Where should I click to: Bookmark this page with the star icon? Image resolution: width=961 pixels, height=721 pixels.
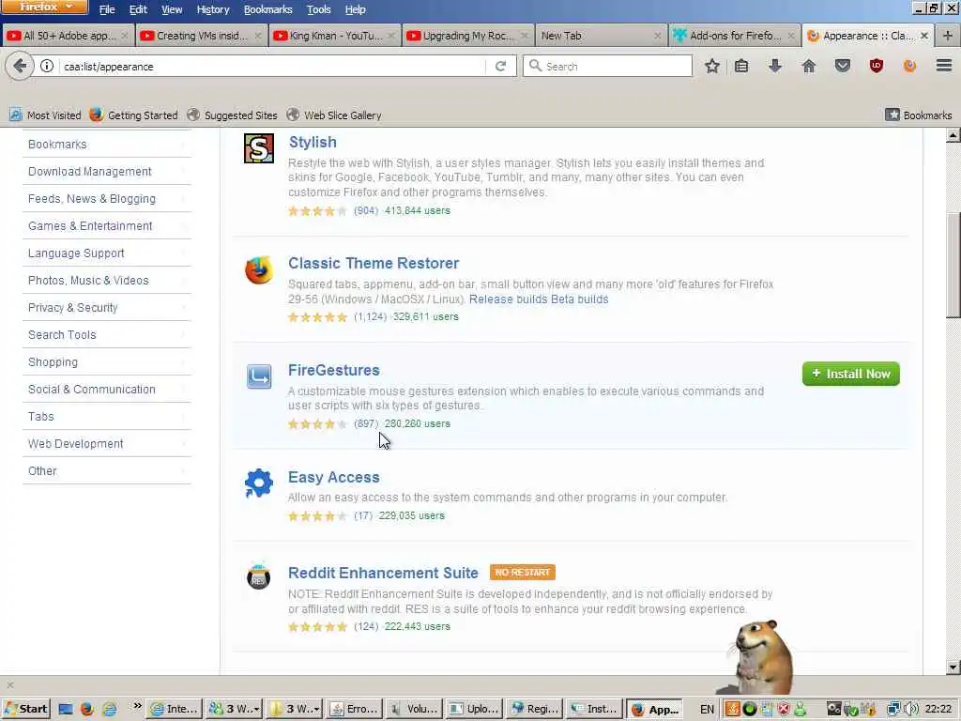point(711,67)
